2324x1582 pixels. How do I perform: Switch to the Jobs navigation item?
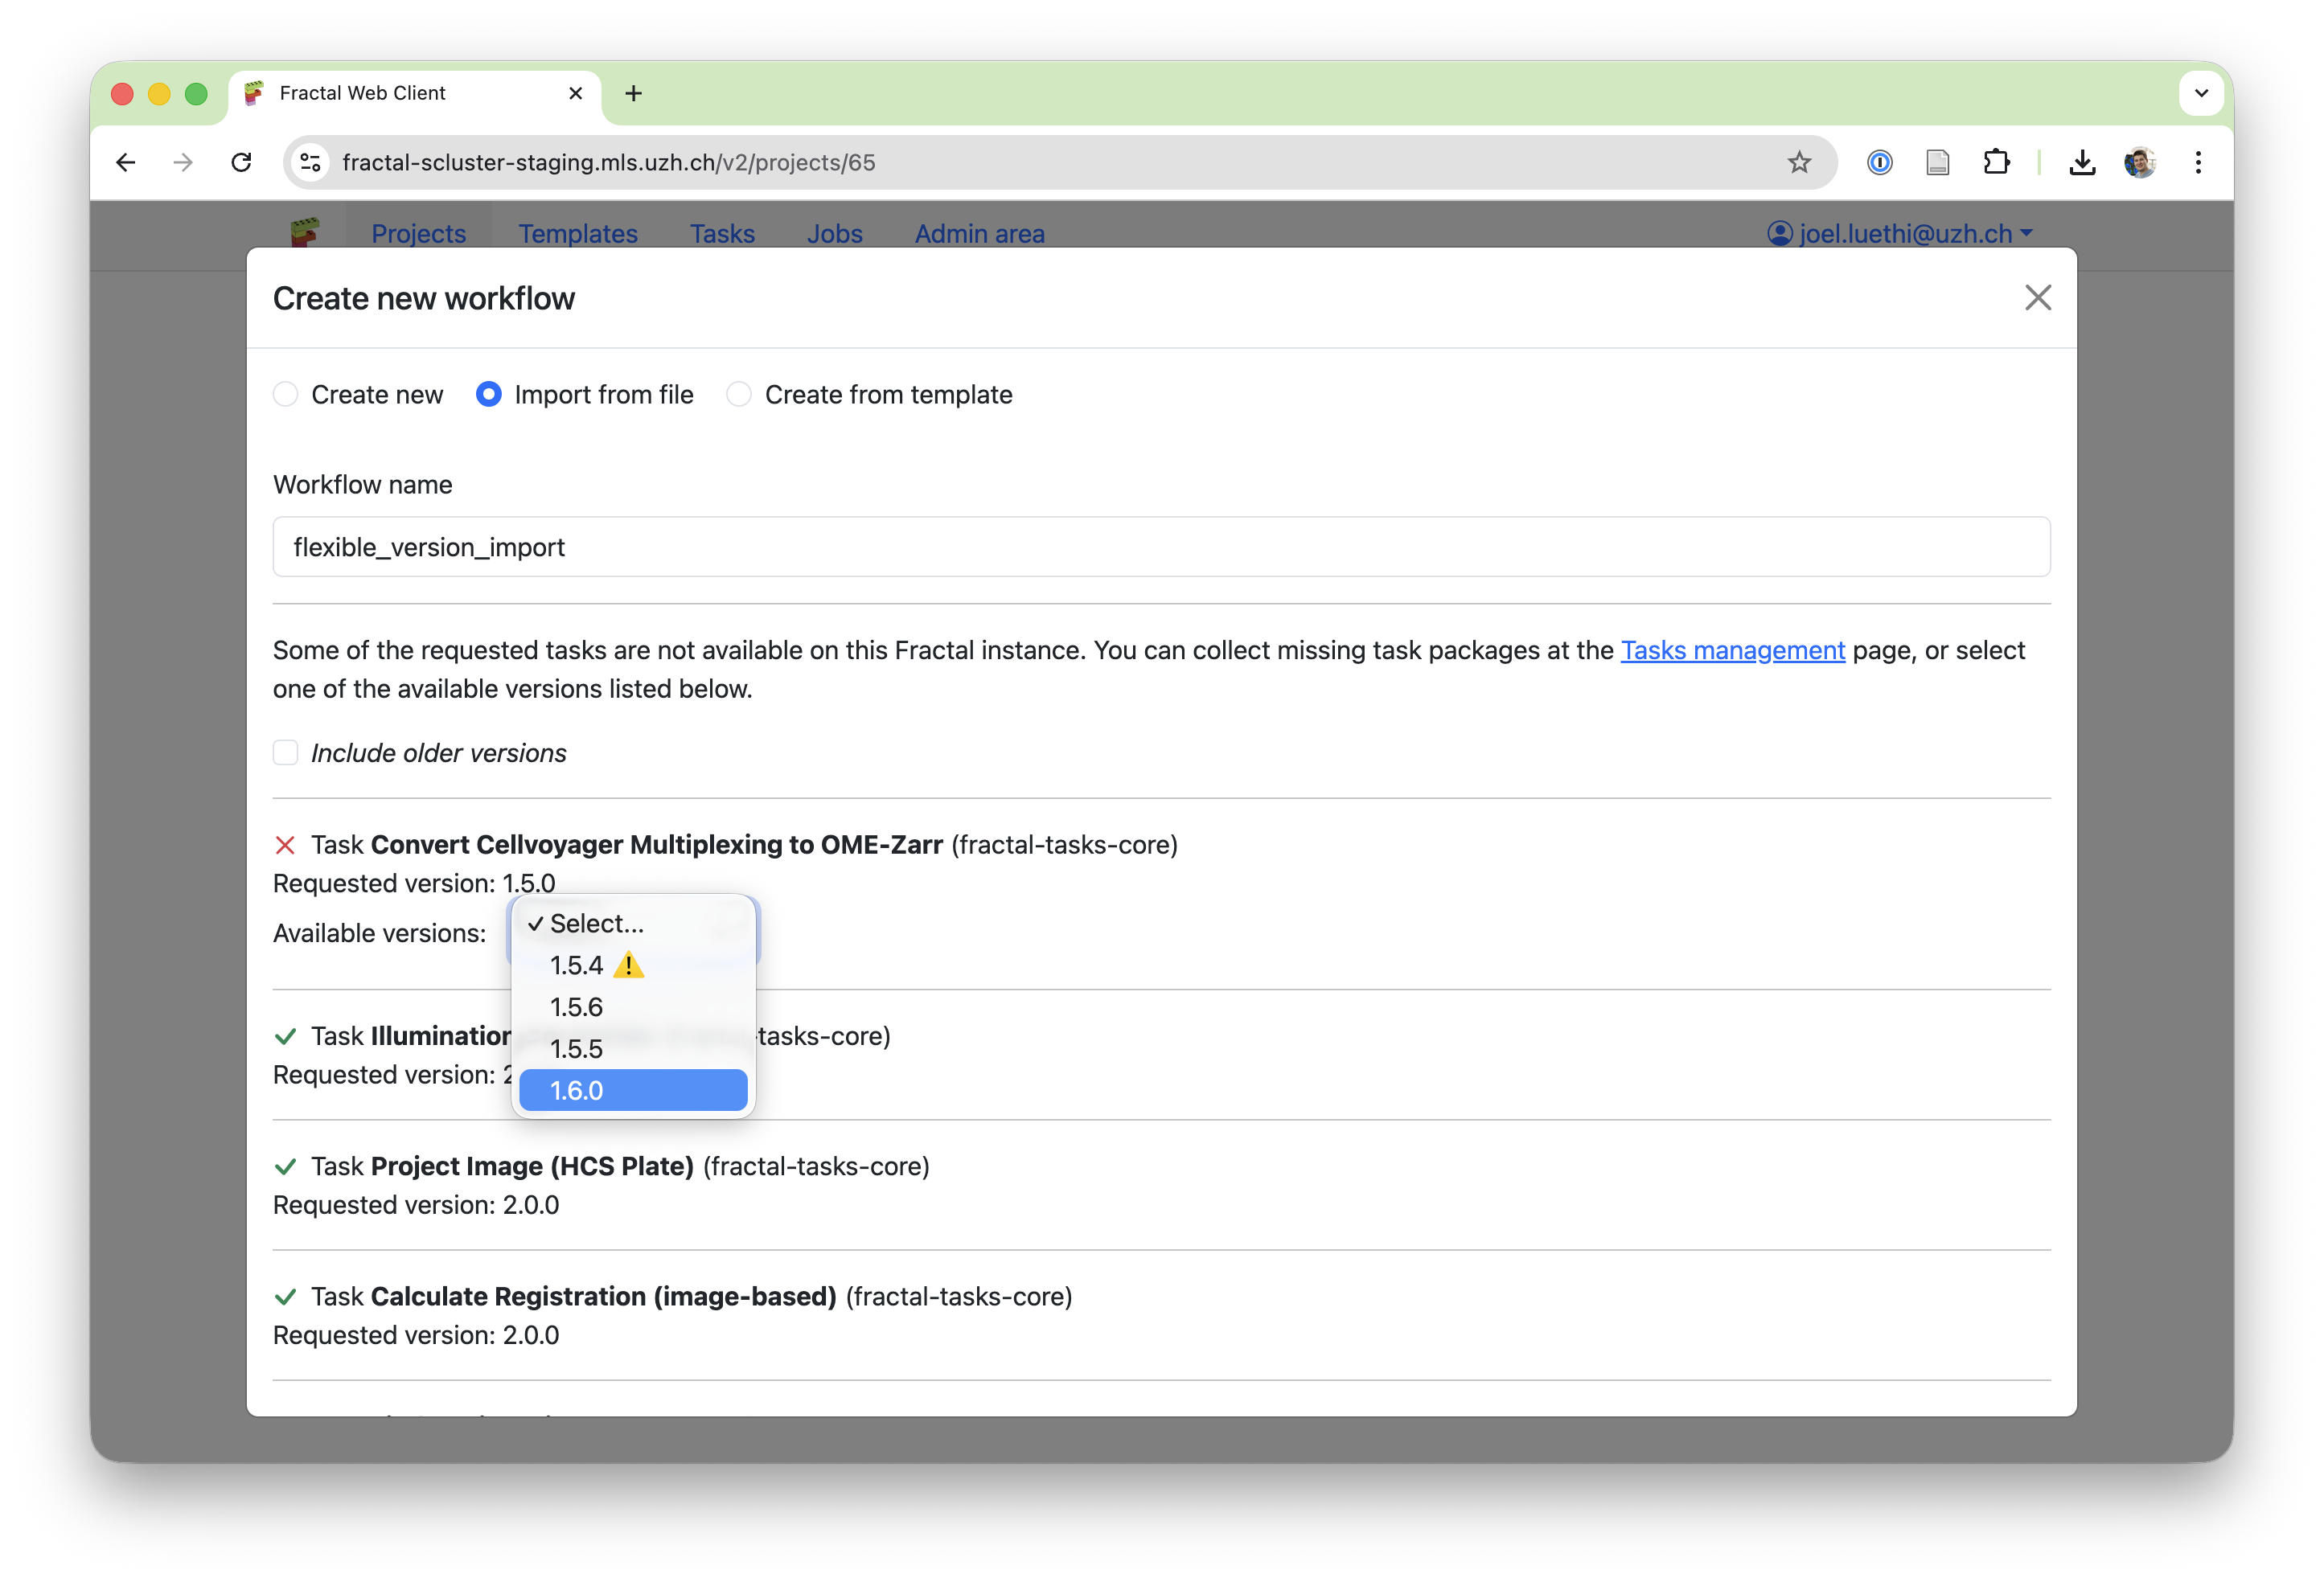[833, 233]
